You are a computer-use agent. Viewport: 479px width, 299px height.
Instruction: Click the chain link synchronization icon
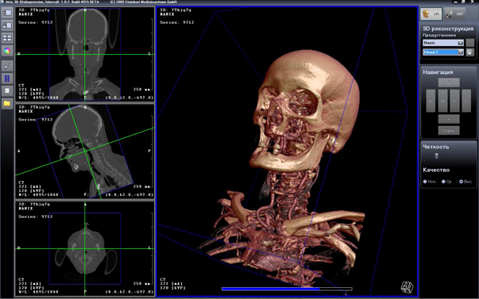pos(7,66)
